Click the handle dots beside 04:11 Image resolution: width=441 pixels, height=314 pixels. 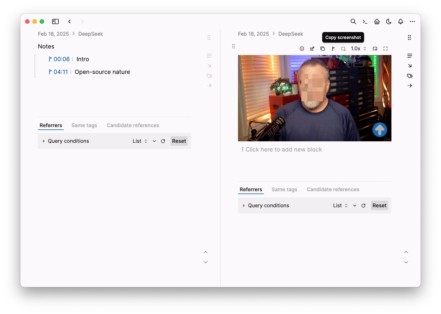click(70, 72)
